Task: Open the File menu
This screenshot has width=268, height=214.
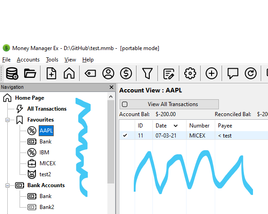Action: point(6,60)
